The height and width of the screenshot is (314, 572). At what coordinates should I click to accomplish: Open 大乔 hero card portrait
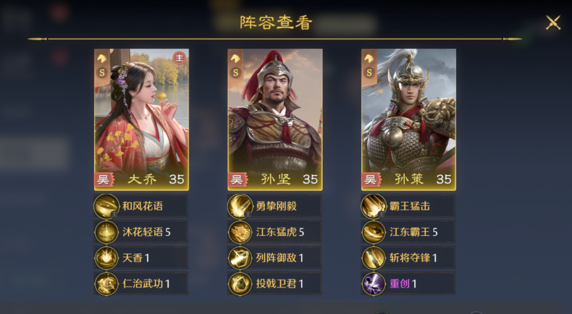(141, 120)
